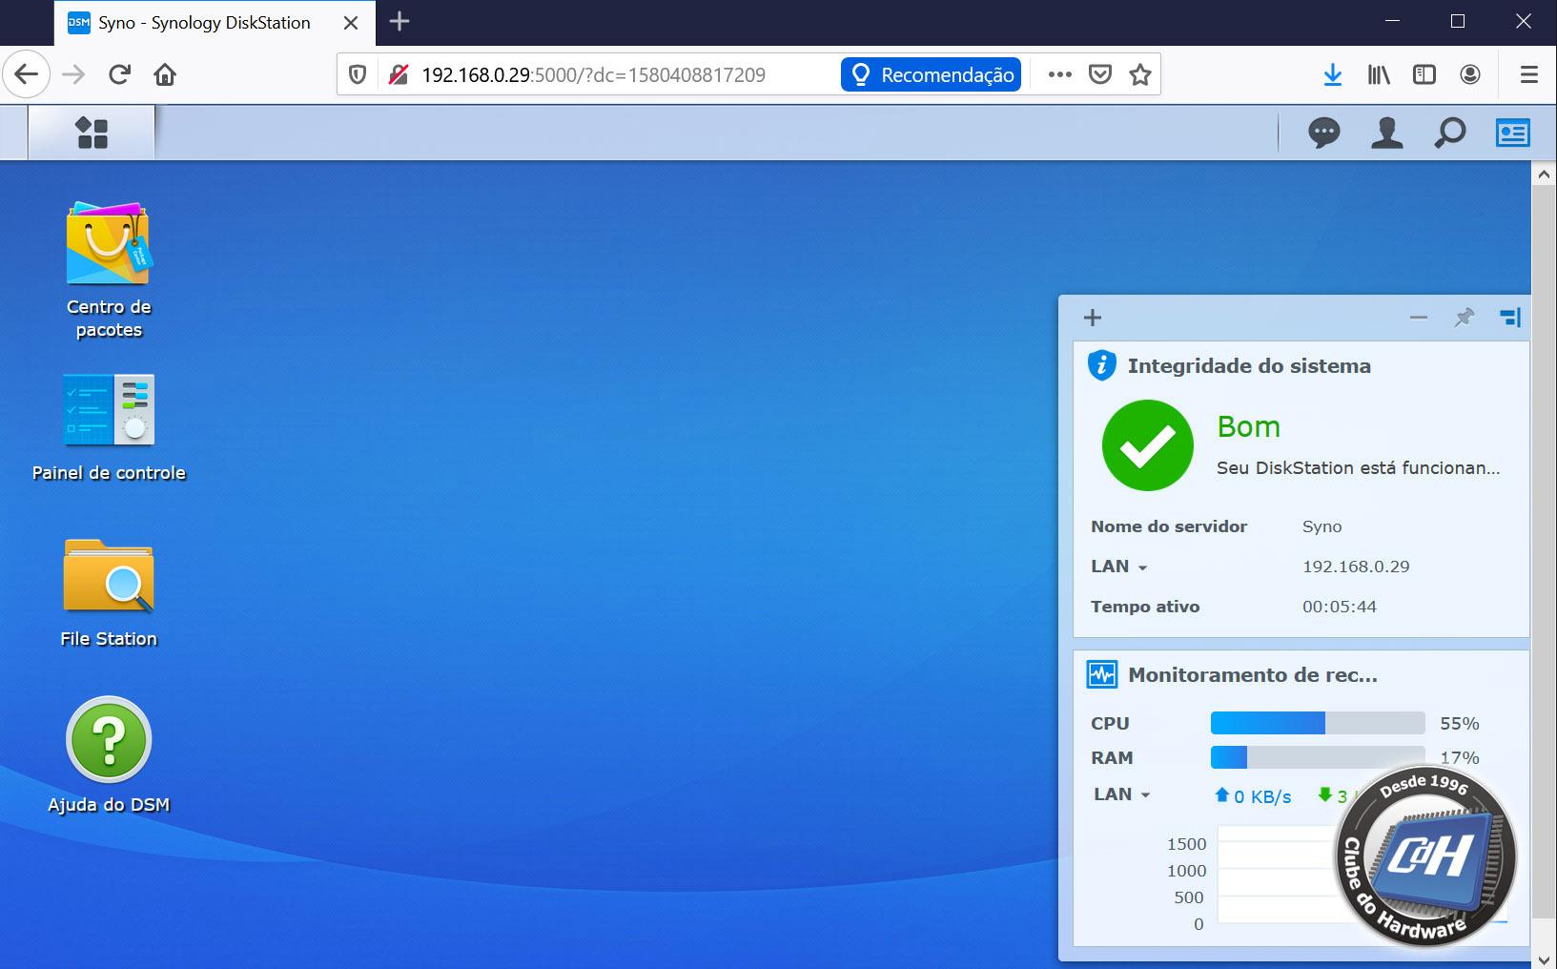Click the tracking protection shield icon
Viewport: 1557px width, 969px height.
(x=358, y=74)
